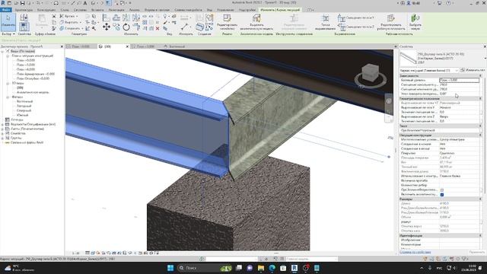Screen dimensions: 487x274
Task: Click the Text tool in quick access toolbar
Action: click(x=85, y=3)
